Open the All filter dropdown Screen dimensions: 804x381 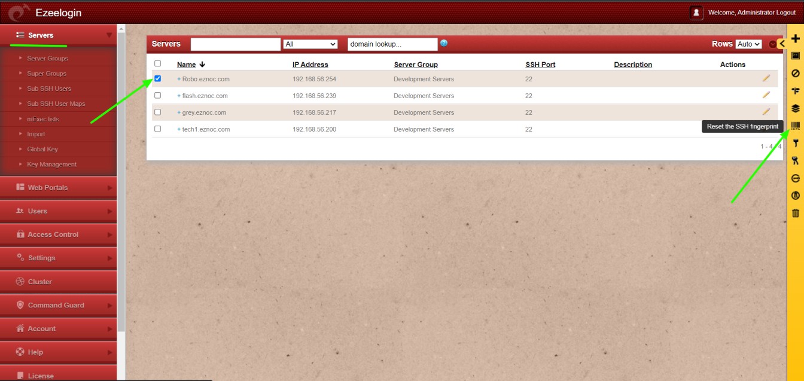click(310, 44)
